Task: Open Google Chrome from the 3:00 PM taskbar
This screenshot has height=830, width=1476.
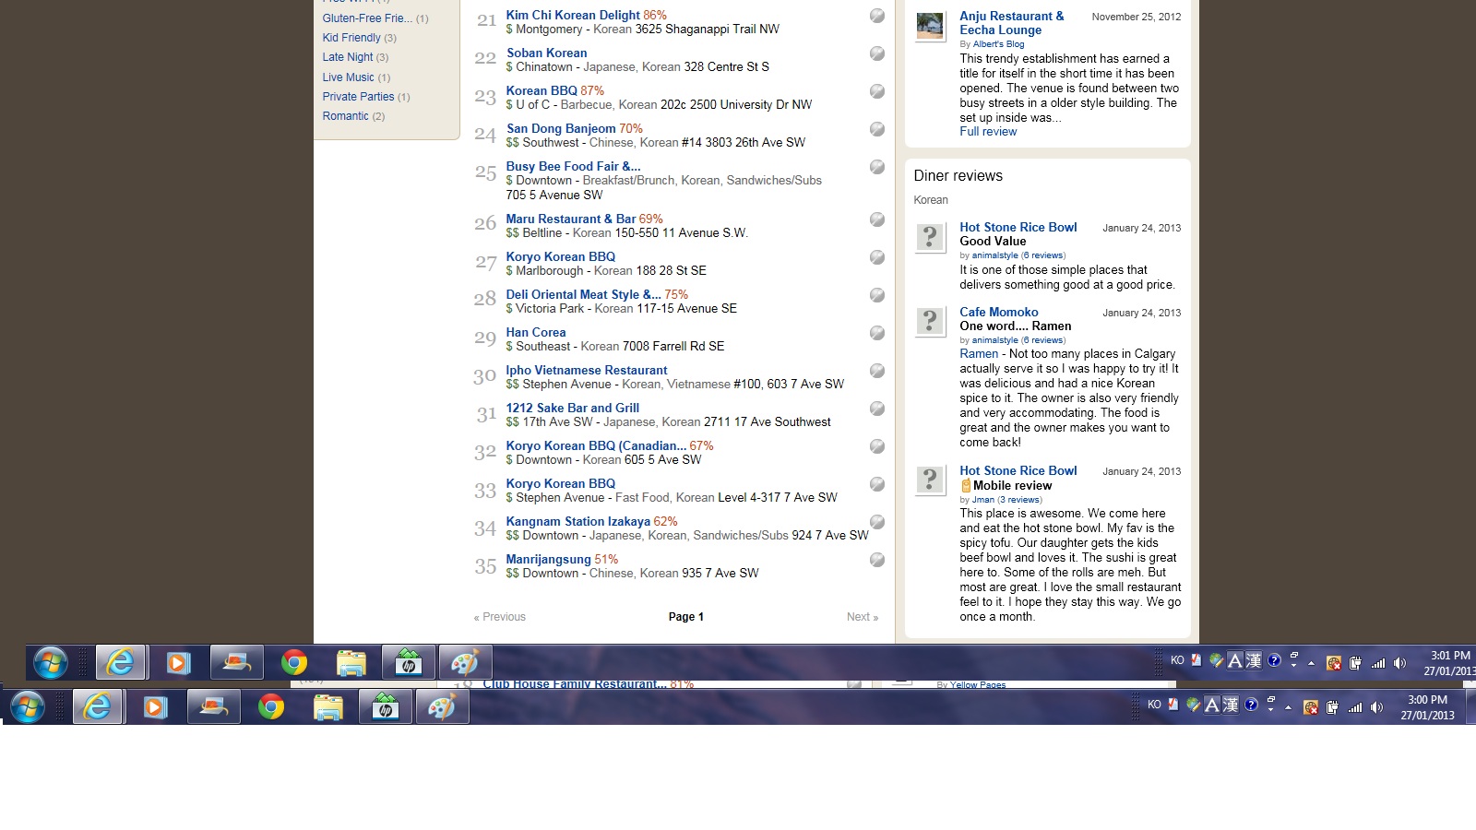Action: [271, 707]
